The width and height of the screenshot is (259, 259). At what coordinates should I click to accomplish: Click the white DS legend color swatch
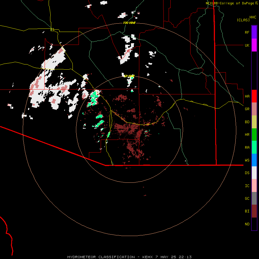pyautogui.click(x=254, y=173)
